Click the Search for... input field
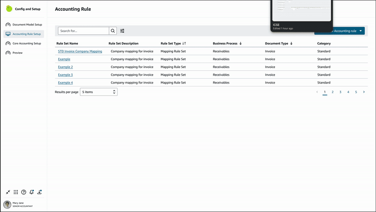This screenshot has width=376, height=212. coord(84,31)
